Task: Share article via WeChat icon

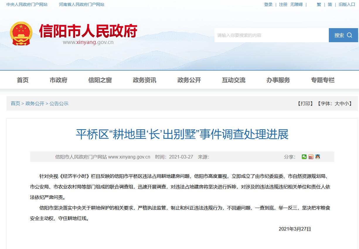Action: click(x=304, y=157)
